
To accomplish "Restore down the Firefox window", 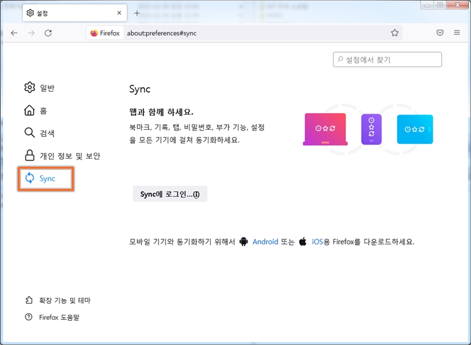I will point(440,5).
